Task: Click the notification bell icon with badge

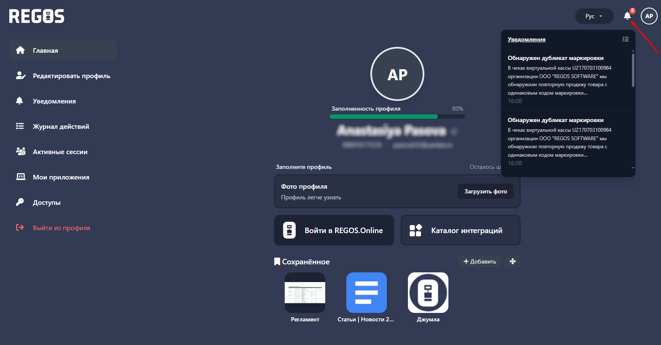Action: (627, 16)
